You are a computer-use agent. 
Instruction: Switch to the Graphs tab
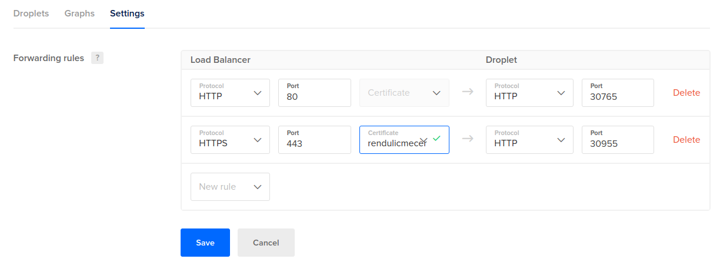click(x=79, y=13)
